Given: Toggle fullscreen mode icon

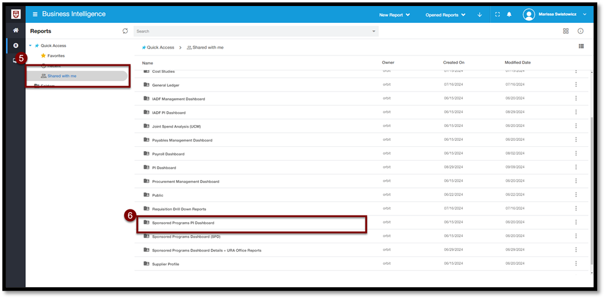Looking at the screenshot, I should coord(497,14).
